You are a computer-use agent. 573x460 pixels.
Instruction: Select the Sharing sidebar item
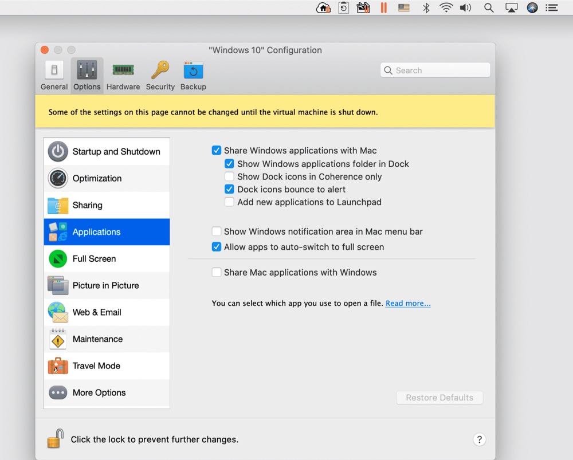pos(107,205)
